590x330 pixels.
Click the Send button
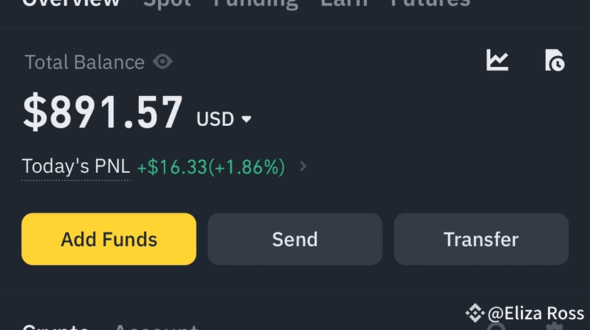pyautogui.click(x=295, y=239)
